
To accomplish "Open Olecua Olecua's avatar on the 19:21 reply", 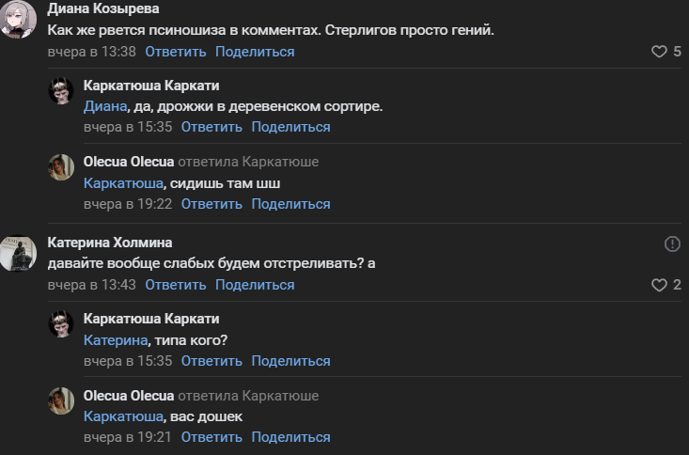I will point(61,402).
